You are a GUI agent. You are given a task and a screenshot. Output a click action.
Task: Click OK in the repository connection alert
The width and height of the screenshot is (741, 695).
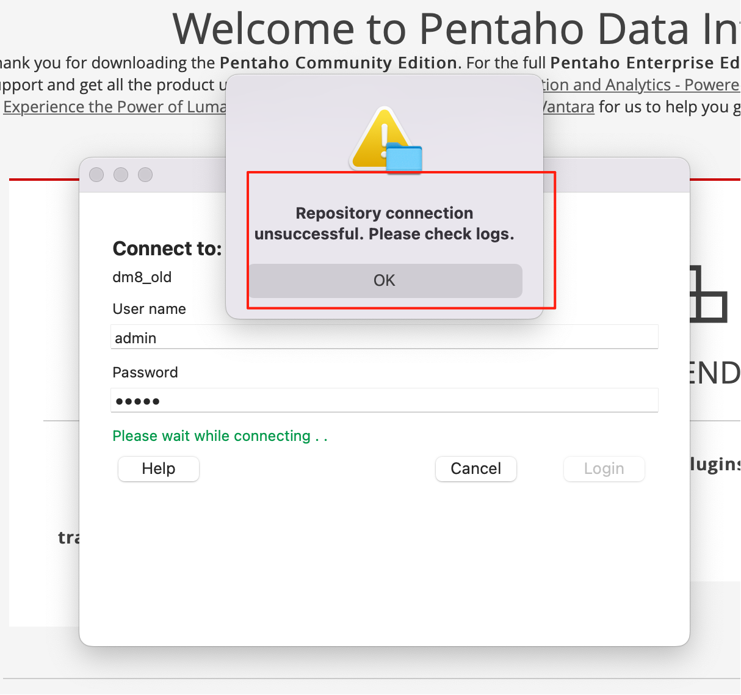385,281
